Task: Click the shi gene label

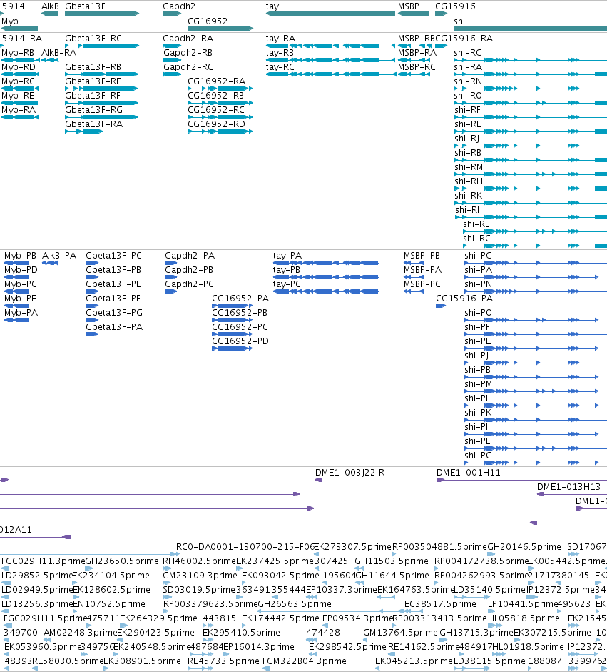Action: tap(459, 21)
